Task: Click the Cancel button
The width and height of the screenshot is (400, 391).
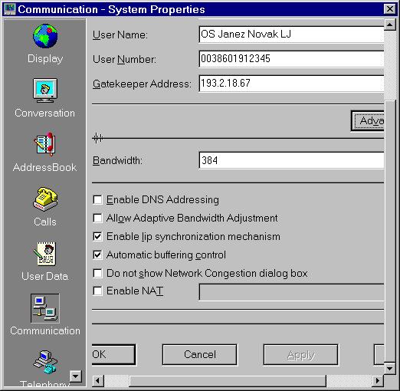Action: 199,355
